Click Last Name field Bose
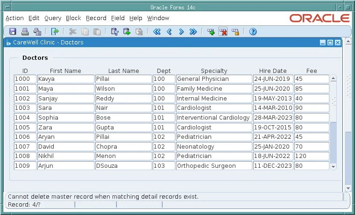Screen dimensions: 355x215 (x=123, y=118)
